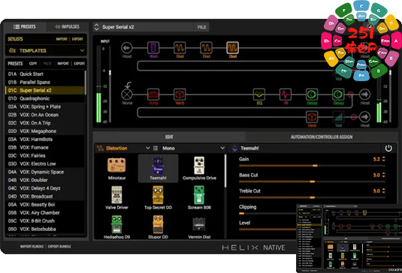Select the first Dist block after Wah
The image size is (402, 273).
coord(180,47)
